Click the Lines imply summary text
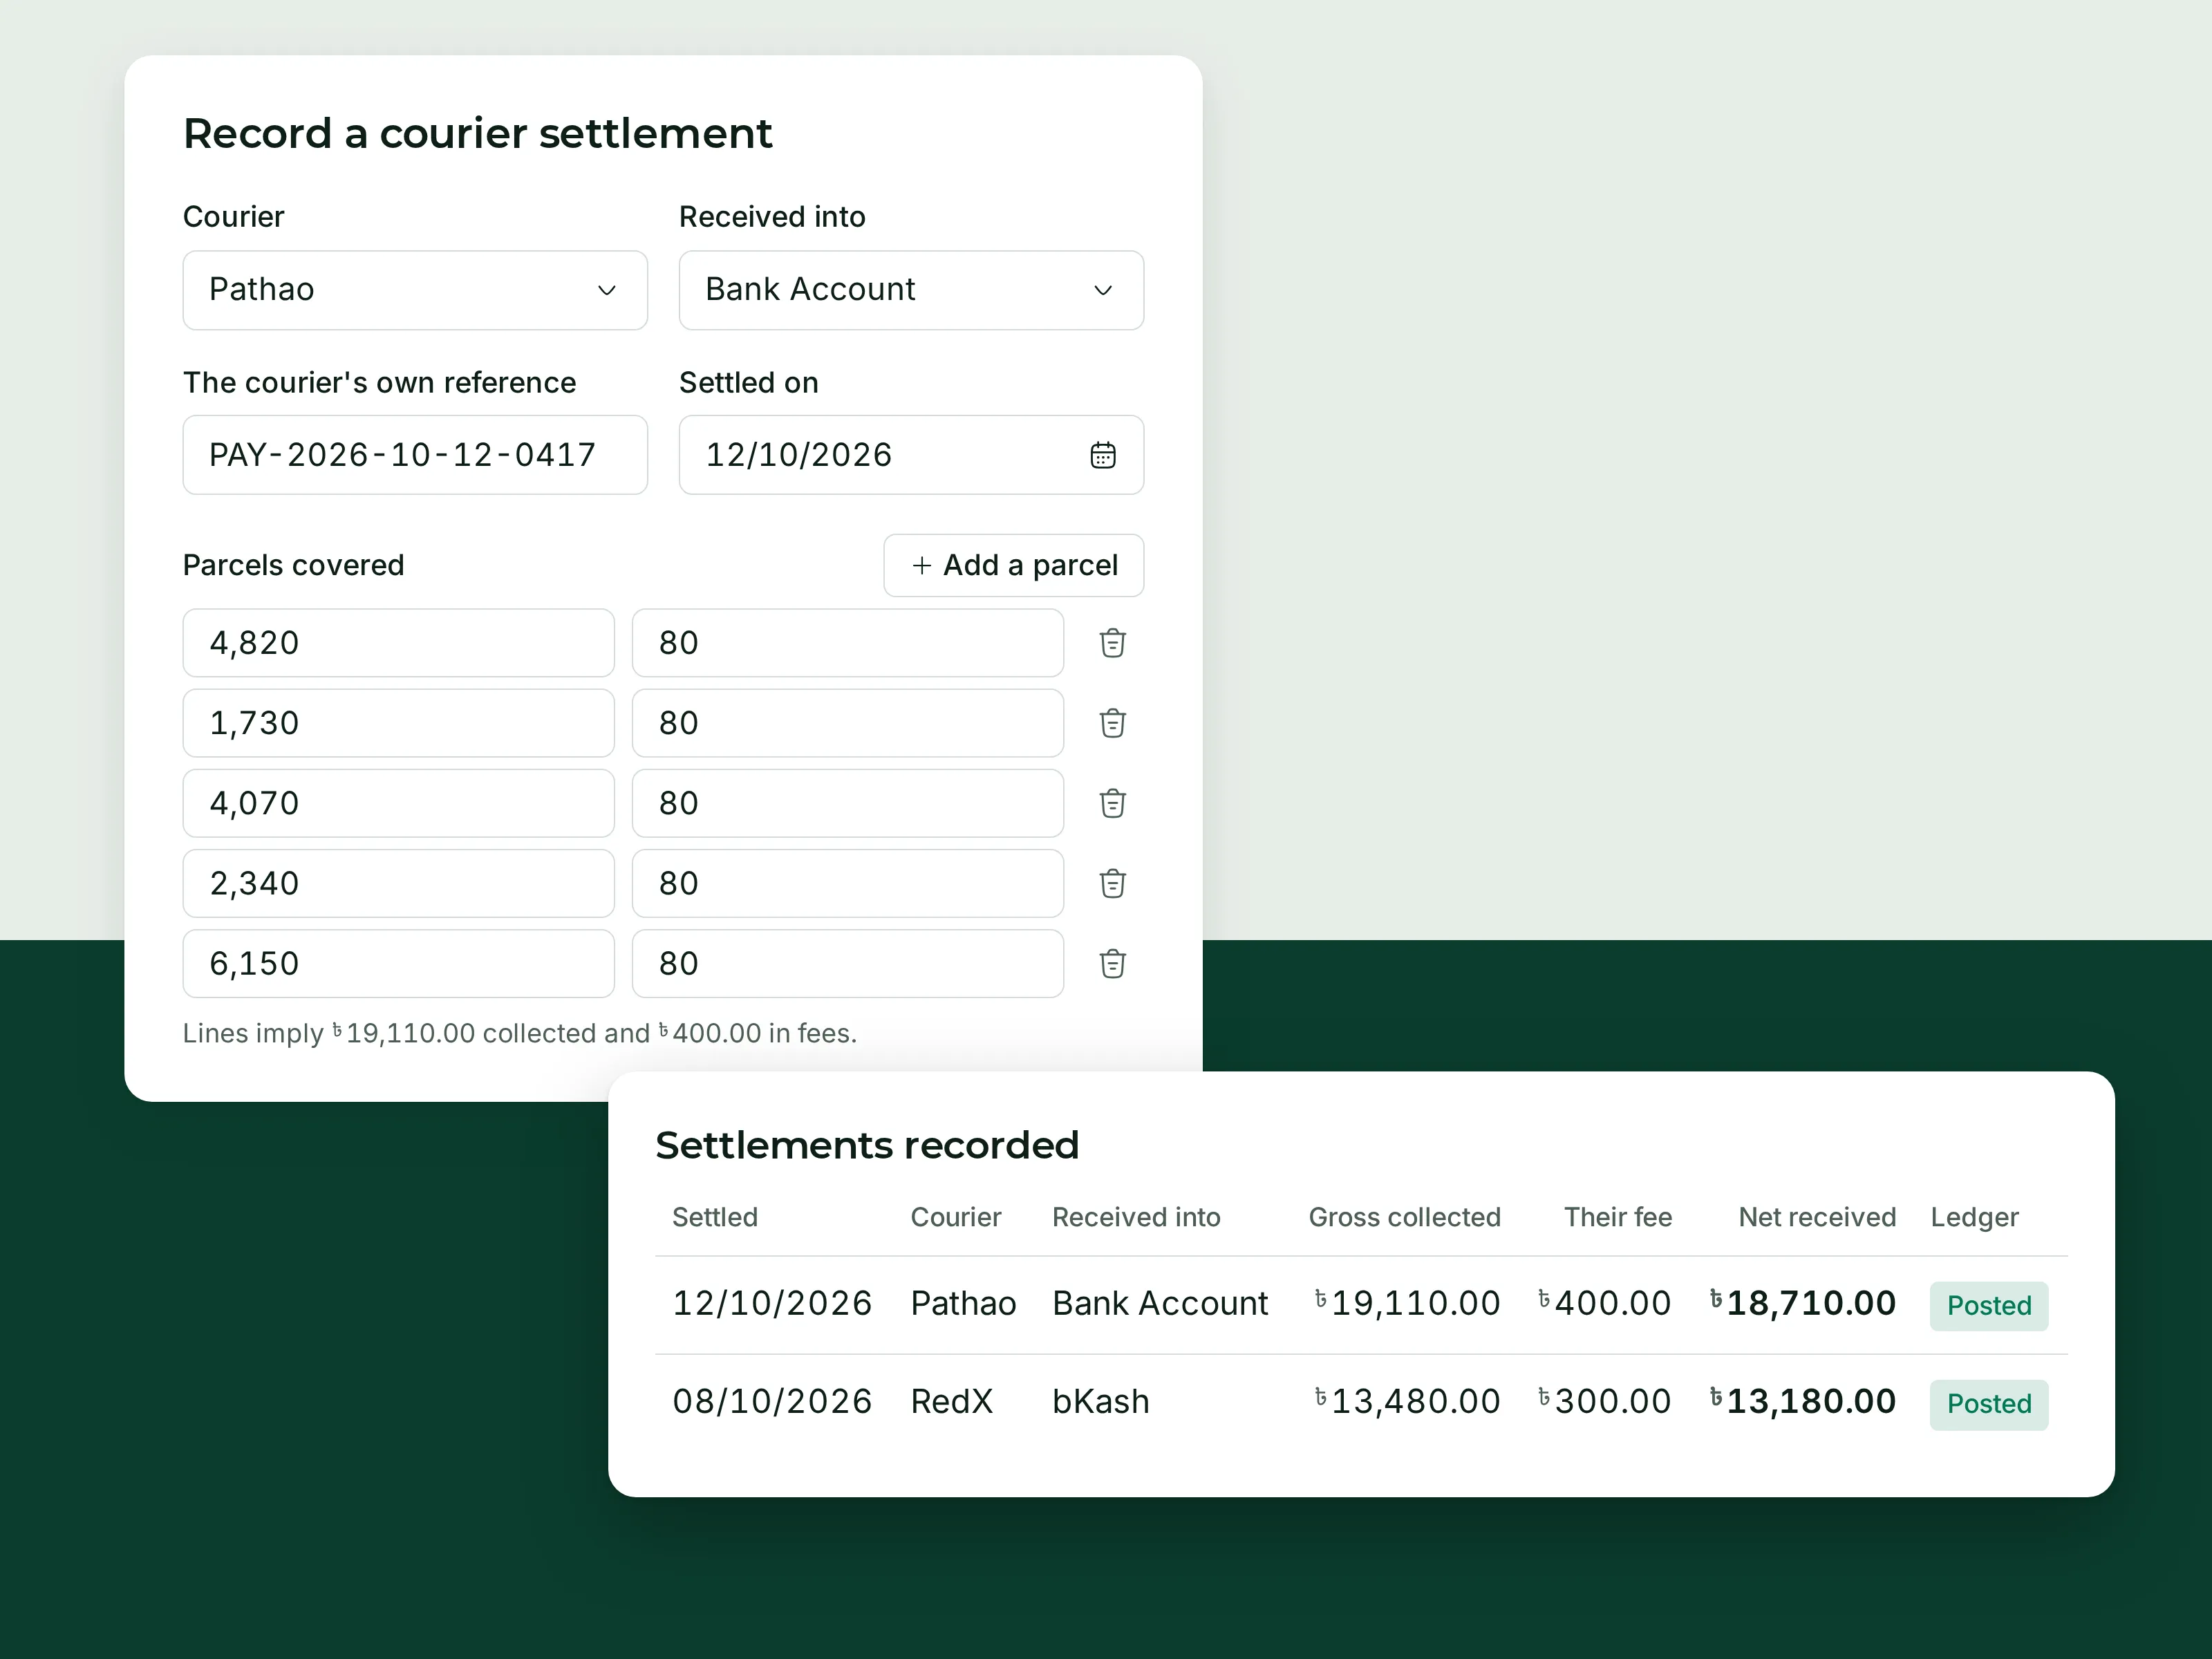The image size is (2212, 1659). coord(520,1033)
